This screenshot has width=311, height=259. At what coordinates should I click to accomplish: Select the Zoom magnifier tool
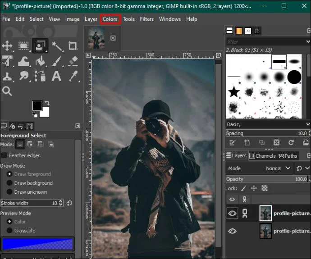(x=7, y=91)
